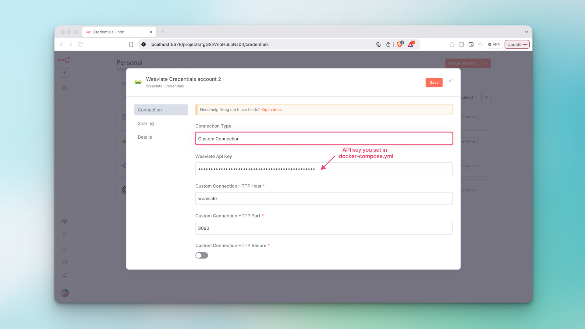Select the Connection tab
This screenshot has width=585, height=329.
161,110
